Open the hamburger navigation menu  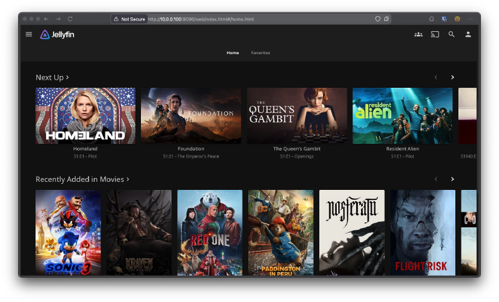click(29, 34)
